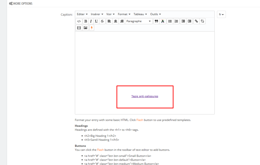Screen dimensions: 260x165
Task: Insert an image into the caption
Action: click(x=85, y=28)
